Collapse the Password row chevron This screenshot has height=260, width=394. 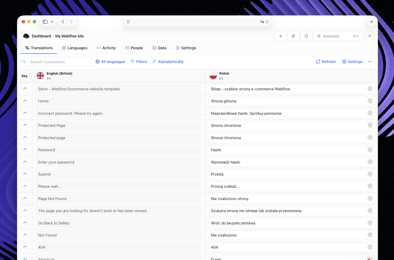click(x=25, y=150)
